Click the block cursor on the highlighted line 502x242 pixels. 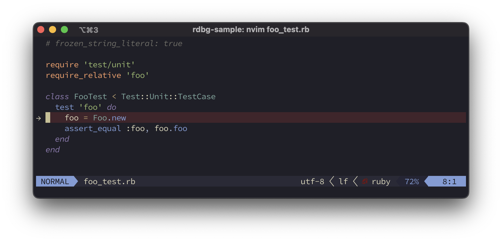pos(48,118)
